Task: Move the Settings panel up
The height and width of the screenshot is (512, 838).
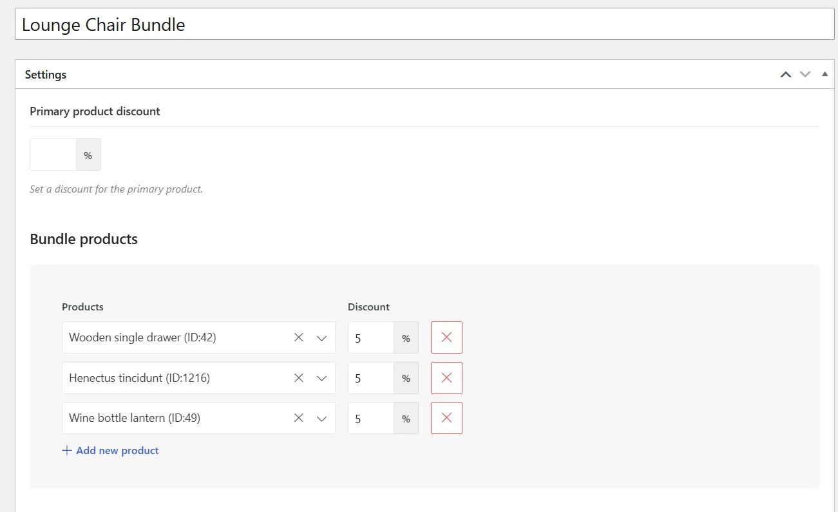Action: pos(786,75)
